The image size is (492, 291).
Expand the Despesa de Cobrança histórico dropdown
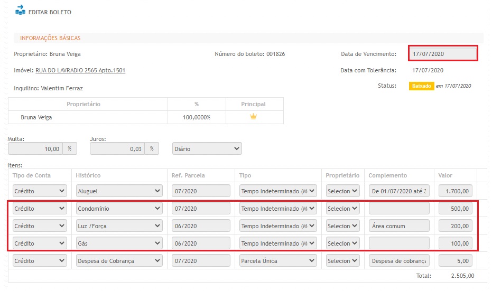point(119,261)
